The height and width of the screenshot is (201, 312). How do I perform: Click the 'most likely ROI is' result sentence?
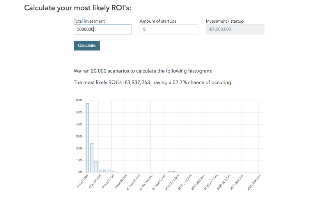tap(153, 83)
